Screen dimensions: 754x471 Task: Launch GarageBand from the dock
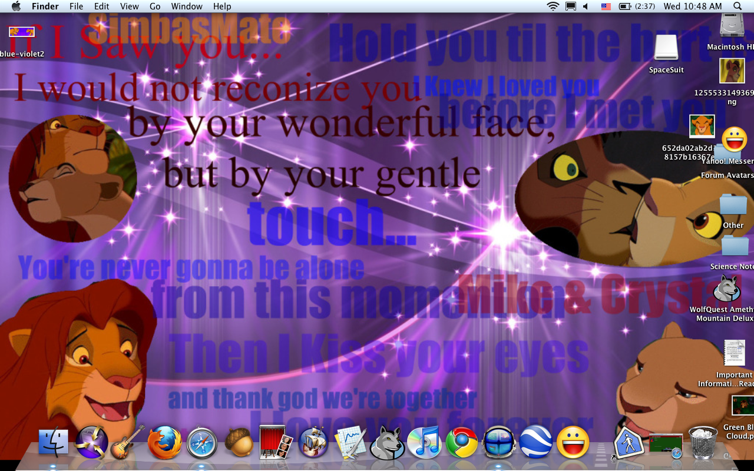click(x=128, y=442)
